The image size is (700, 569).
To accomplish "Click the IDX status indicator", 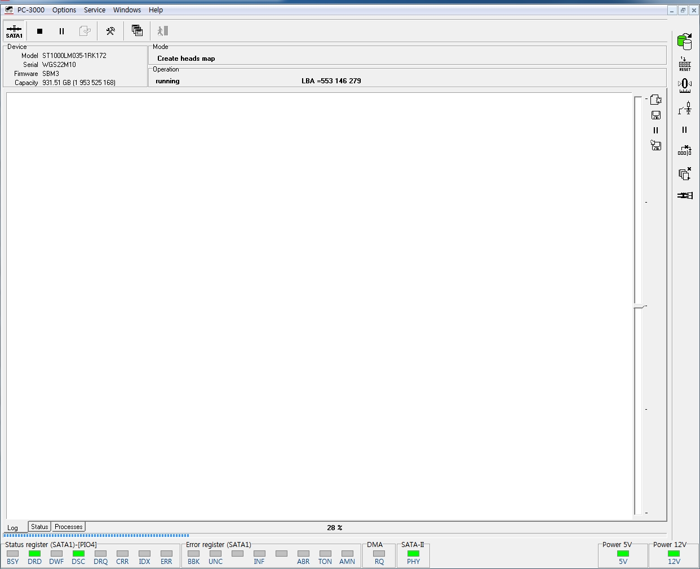I will tap(144, 554).
